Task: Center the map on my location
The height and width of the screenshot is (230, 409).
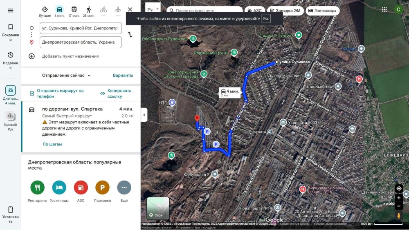Action: [x=399, y=188]
